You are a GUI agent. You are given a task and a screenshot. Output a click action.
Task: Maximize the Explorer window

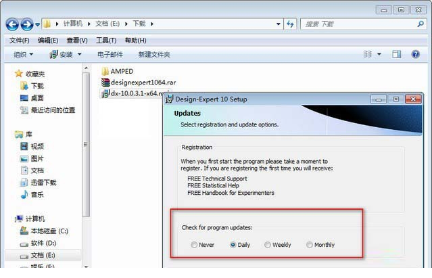click(401, 10)
